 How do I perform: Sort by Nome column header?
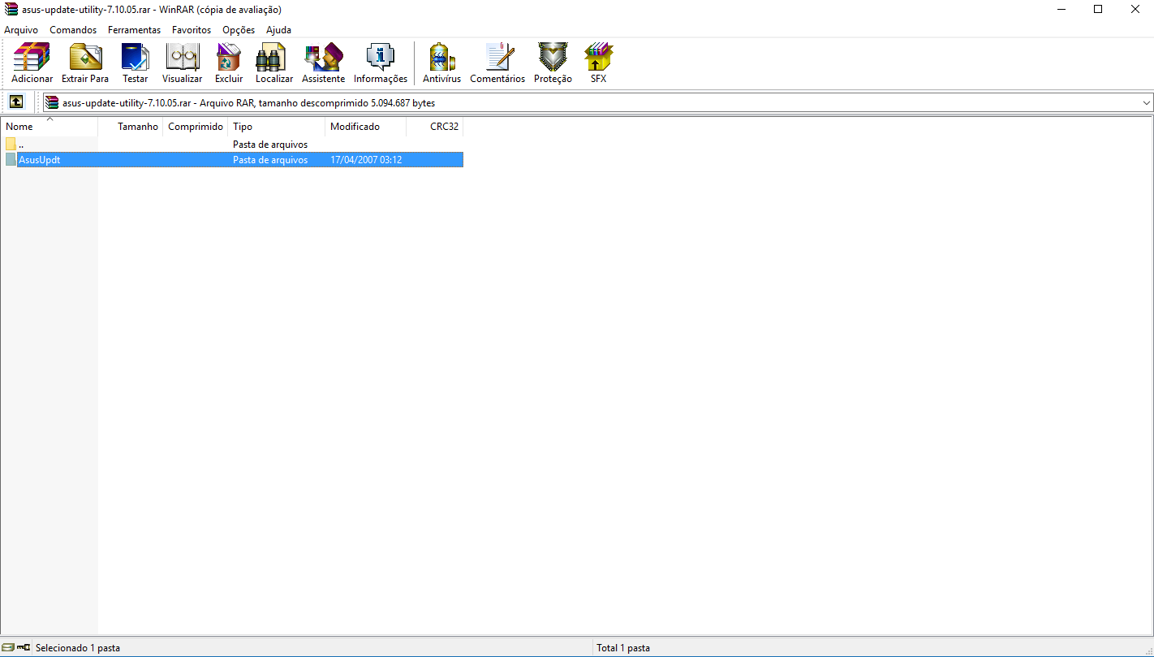(x=50, y=127)
